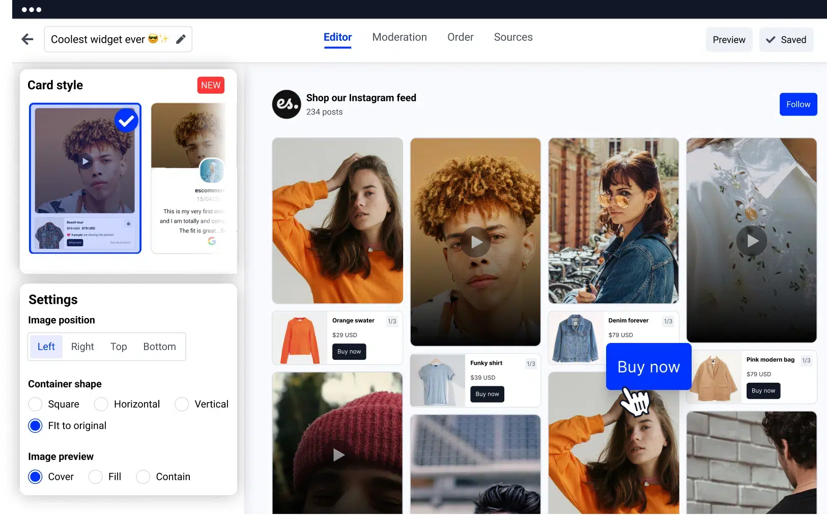Screen dimensions: 827x515
Task: Enable the Fill image preview option
Action: point(95,477)
